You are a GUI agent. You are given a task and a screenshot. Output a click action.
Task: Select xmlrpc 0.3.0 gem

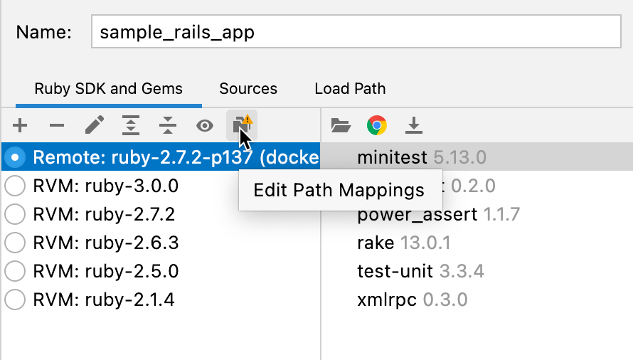[x=413, y=300]
